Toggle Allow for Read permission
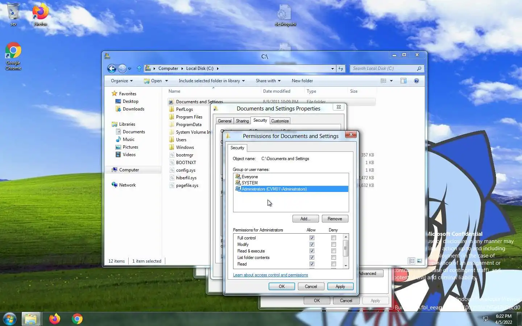This screenshot has height=326, width=522. coord(312,264)
